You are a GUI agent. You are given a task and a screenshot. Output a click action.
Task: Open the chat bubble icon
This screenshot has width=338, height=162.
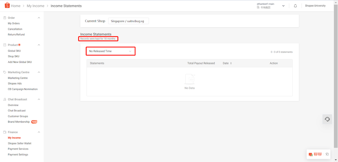[x=310, y=154]
